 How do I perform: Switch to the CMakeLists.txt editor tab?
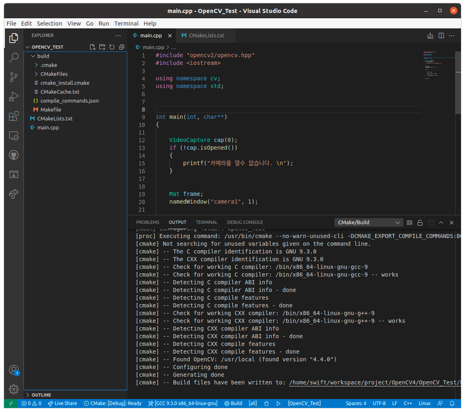click(206, 35)
